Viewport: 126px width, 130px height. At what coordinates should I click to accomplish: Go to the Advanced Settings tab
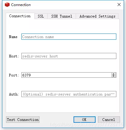click(97, 16)
